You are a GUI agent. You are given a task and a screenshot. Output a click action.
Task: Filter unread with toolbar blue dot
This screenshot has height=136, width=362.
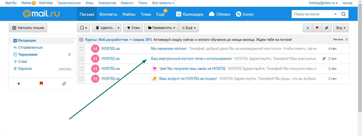point(308,28)
